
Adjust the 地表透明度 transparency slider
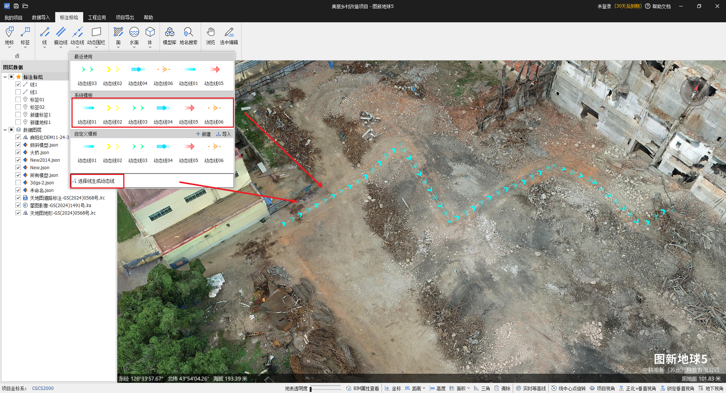pyautogui.click(x=325, y=388)
